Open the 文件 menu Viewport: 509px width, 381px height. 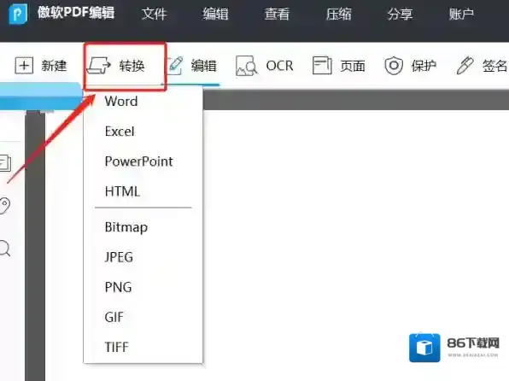click(155, 14)
